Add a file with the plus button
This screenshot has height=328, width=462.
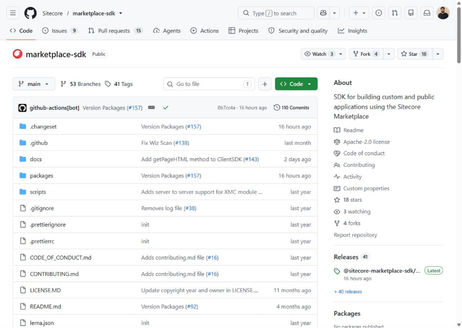click(265, 84)
